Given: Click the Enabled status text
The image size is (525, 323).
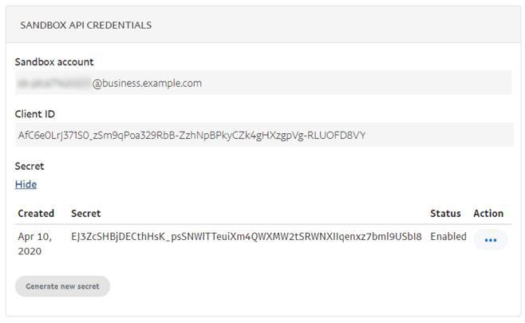Looking at the screenshot, I should (447, 237).
